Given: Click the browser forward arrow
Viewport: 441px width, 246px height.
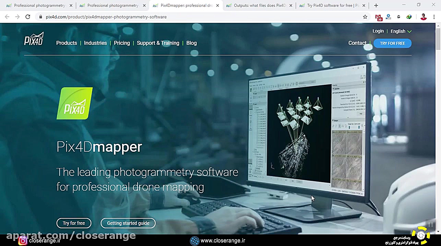Looking at the screenshot, I should pos(17,17).
